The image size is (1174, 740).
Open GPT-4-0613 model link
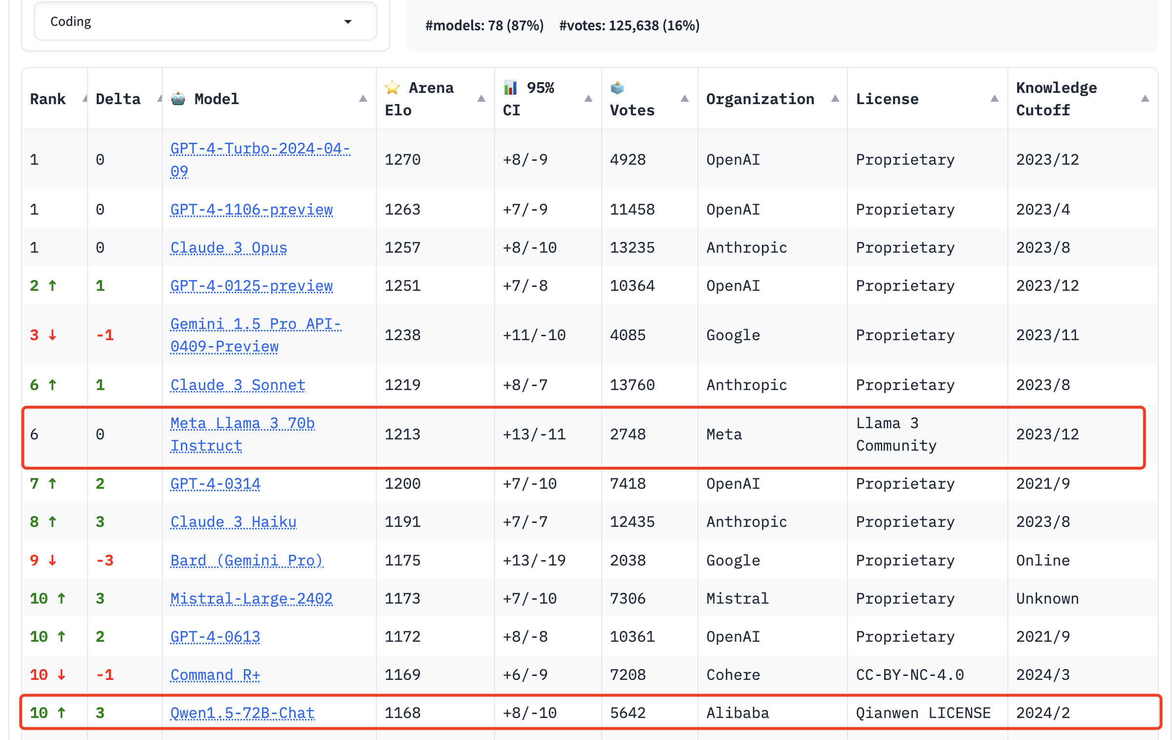215,636
